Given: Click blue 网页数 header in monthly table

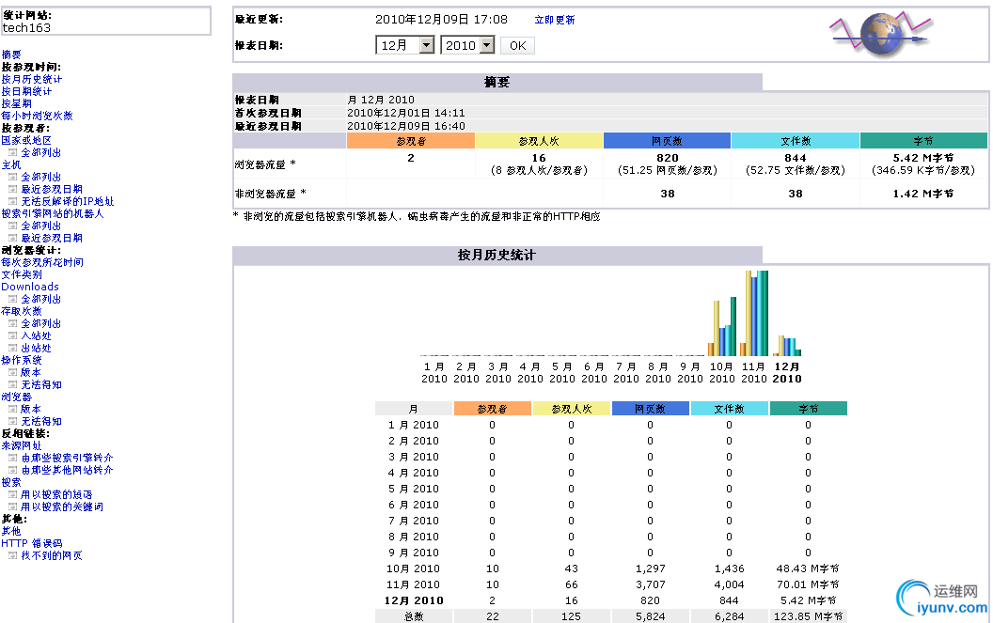Looking at the screenshot, I should (x=651, y=409).
